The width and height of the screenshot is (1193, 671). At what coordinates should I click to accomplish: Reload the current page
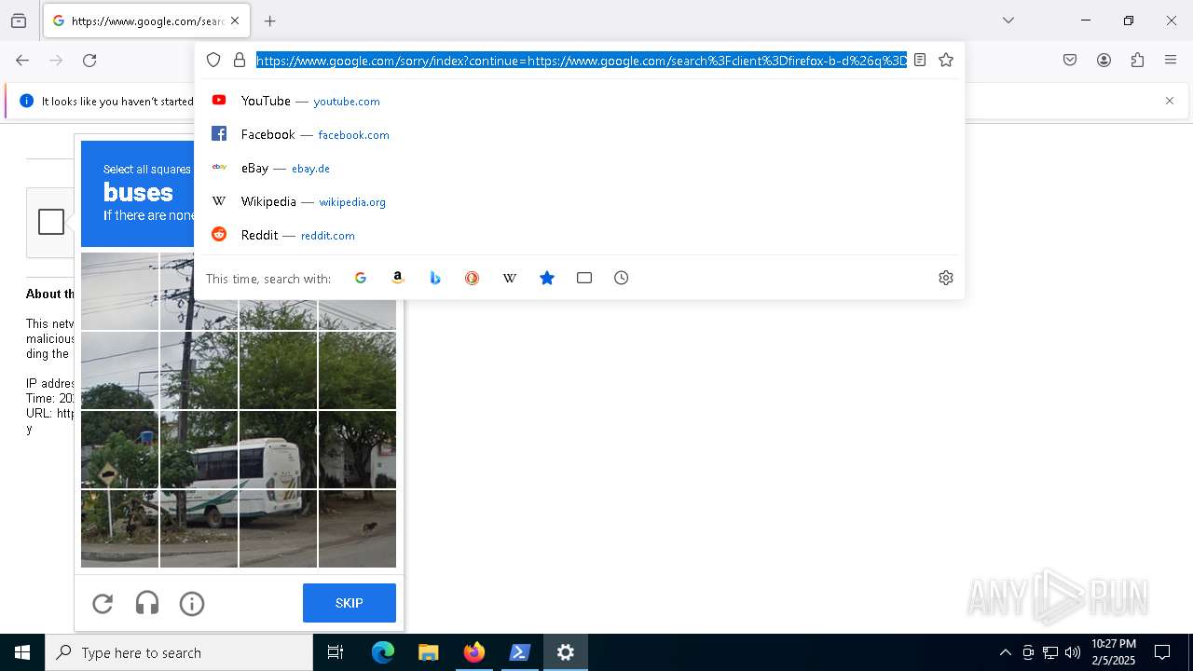tap(89, 60)
